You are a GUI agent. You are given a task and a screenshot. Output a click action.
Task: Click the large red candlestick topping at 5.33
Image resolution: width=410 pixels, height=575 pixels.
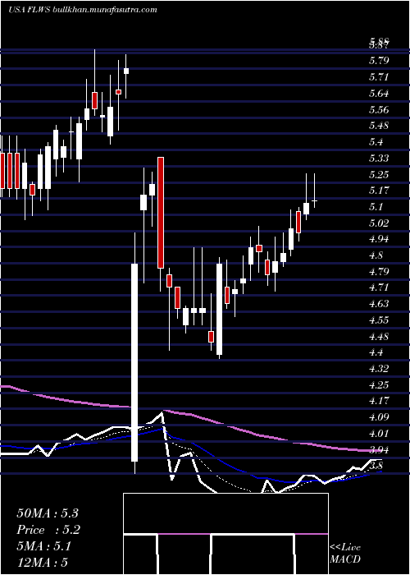[161, 212]
